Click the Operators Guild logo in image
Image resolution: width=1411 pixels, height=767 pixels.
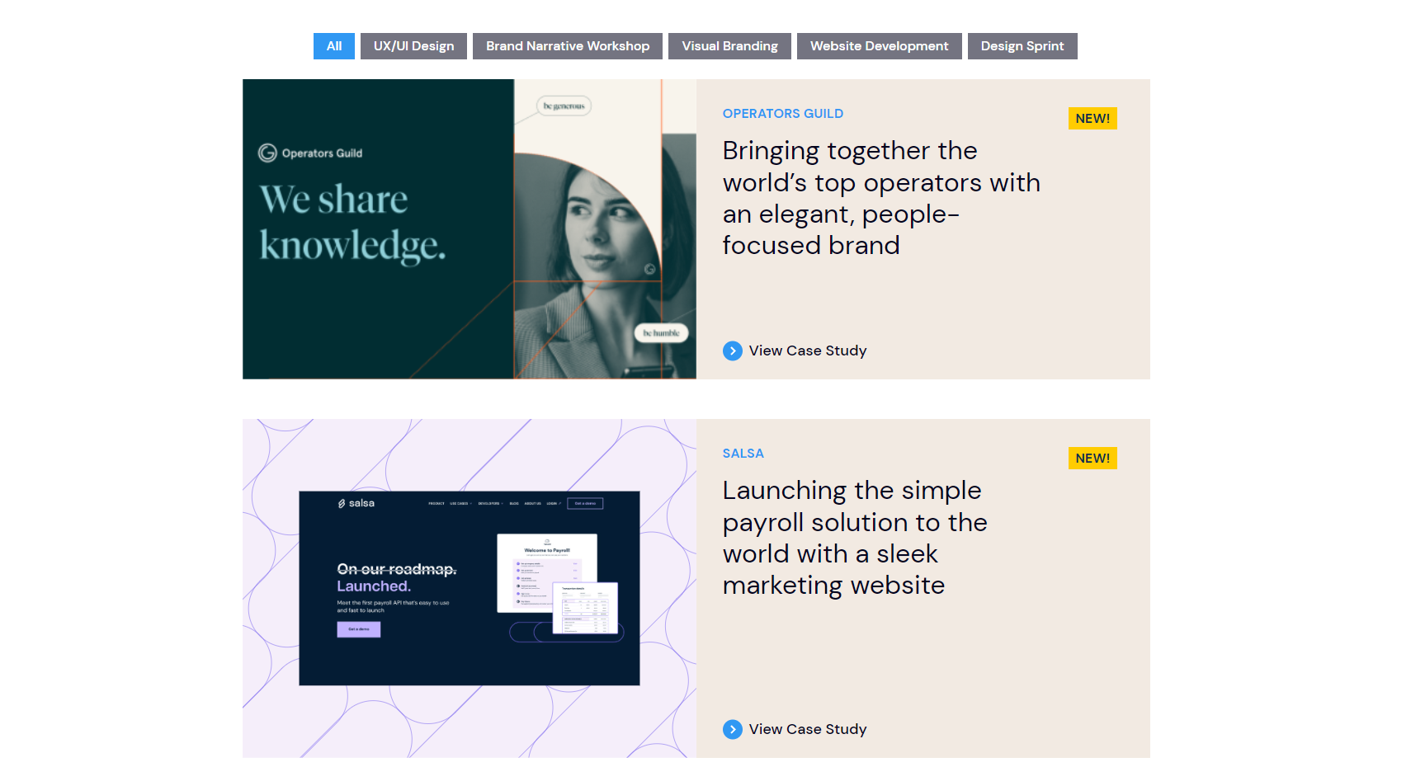(311, 153)
